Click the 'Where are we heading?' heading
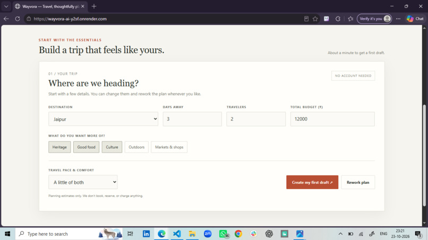Screen dimensions: 428x240 point(93,83)
